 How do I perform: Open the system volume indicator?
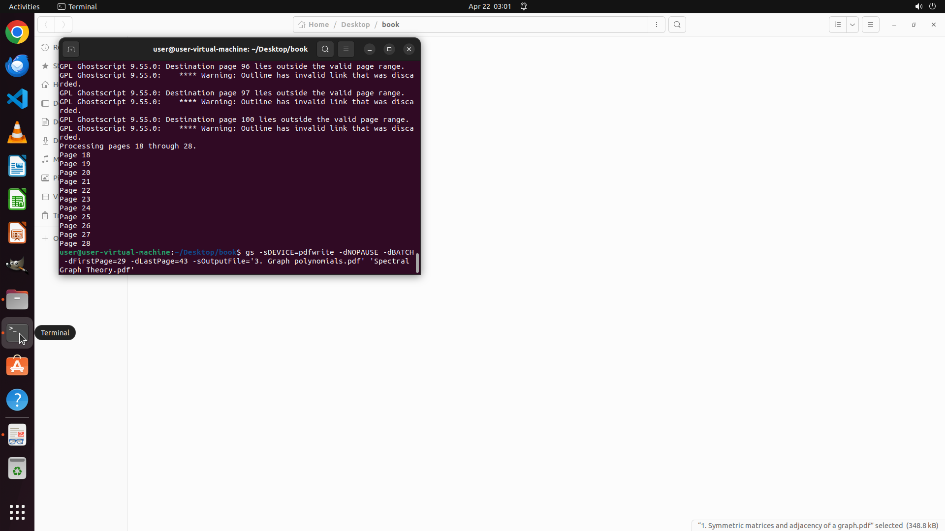(x=918, y=6)
